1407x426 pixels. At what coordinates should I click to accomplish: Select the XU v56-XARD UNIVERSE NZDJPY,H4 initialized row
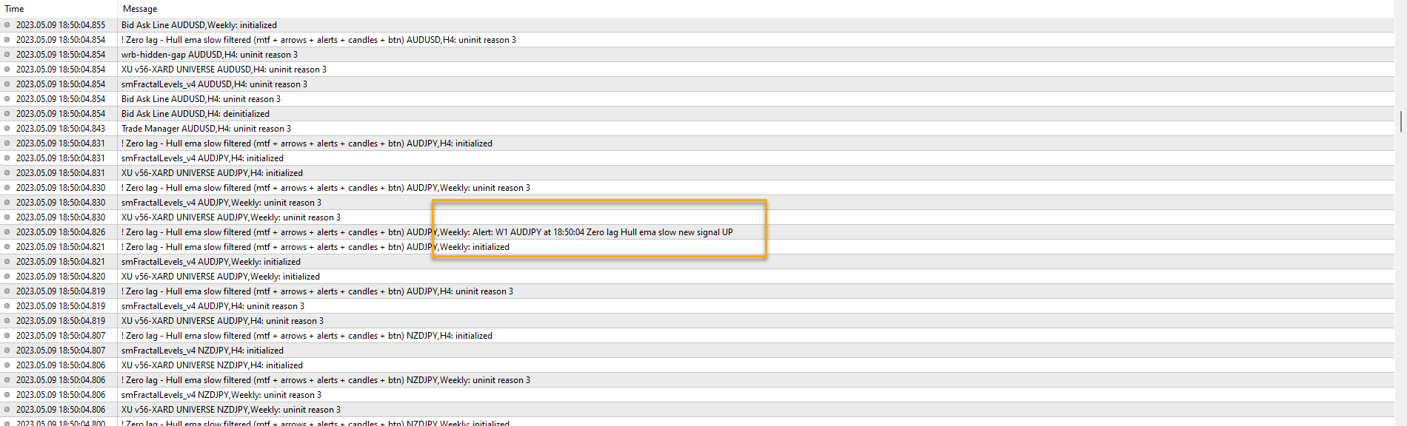click(x=212, y=365)
